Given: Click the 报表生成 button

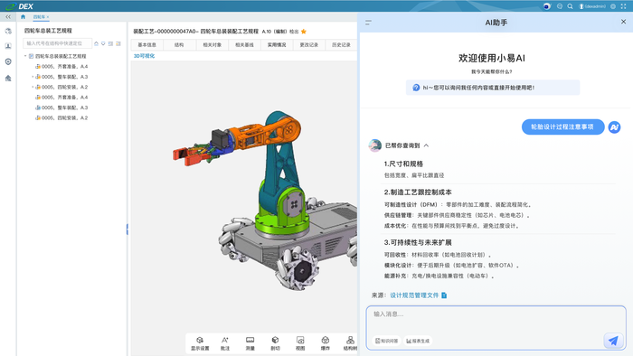Looking at the screenshot, I should pyautogui.click(x=418, y=341).
